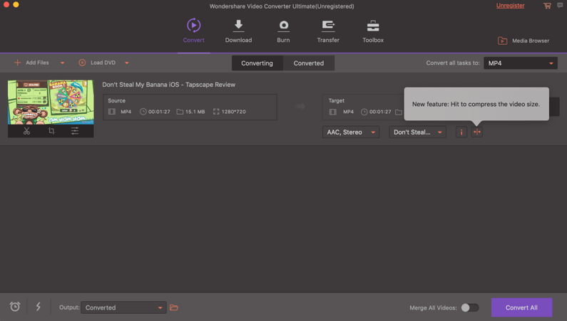Minimize window with yellow button

tap(16, 5)
